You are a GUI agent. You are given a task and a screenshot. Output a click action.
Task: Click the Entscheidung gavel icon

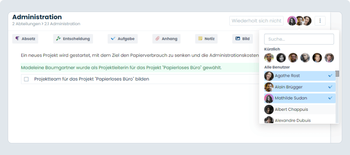tap(58, 39)
